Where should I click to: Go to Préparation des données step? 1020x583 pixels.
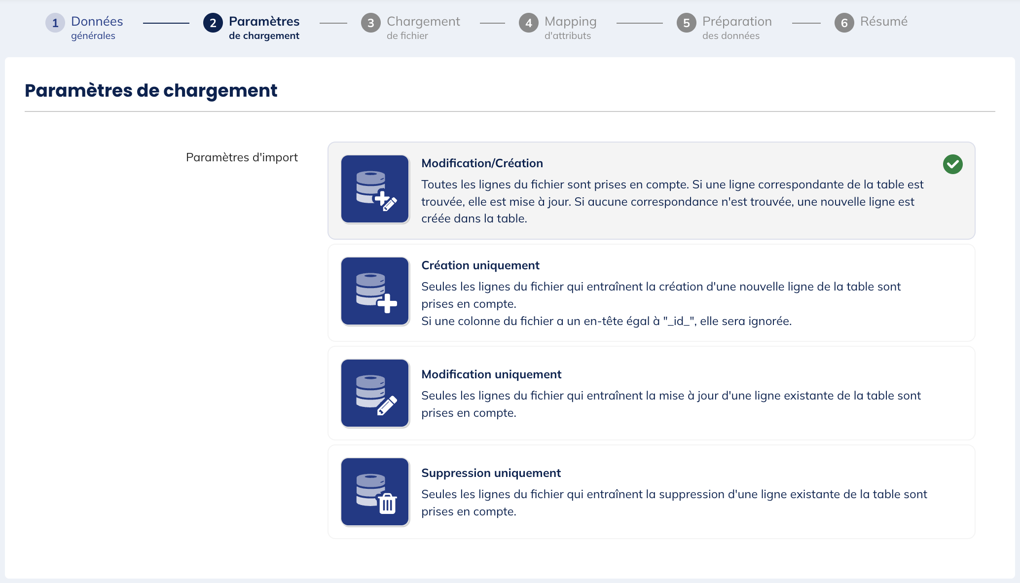pos(736,28)
